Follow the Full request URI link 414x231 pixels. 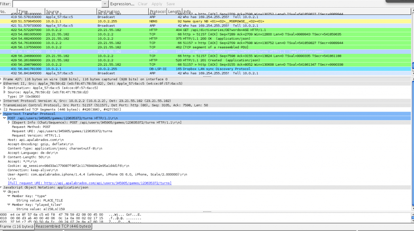[89, 183]
